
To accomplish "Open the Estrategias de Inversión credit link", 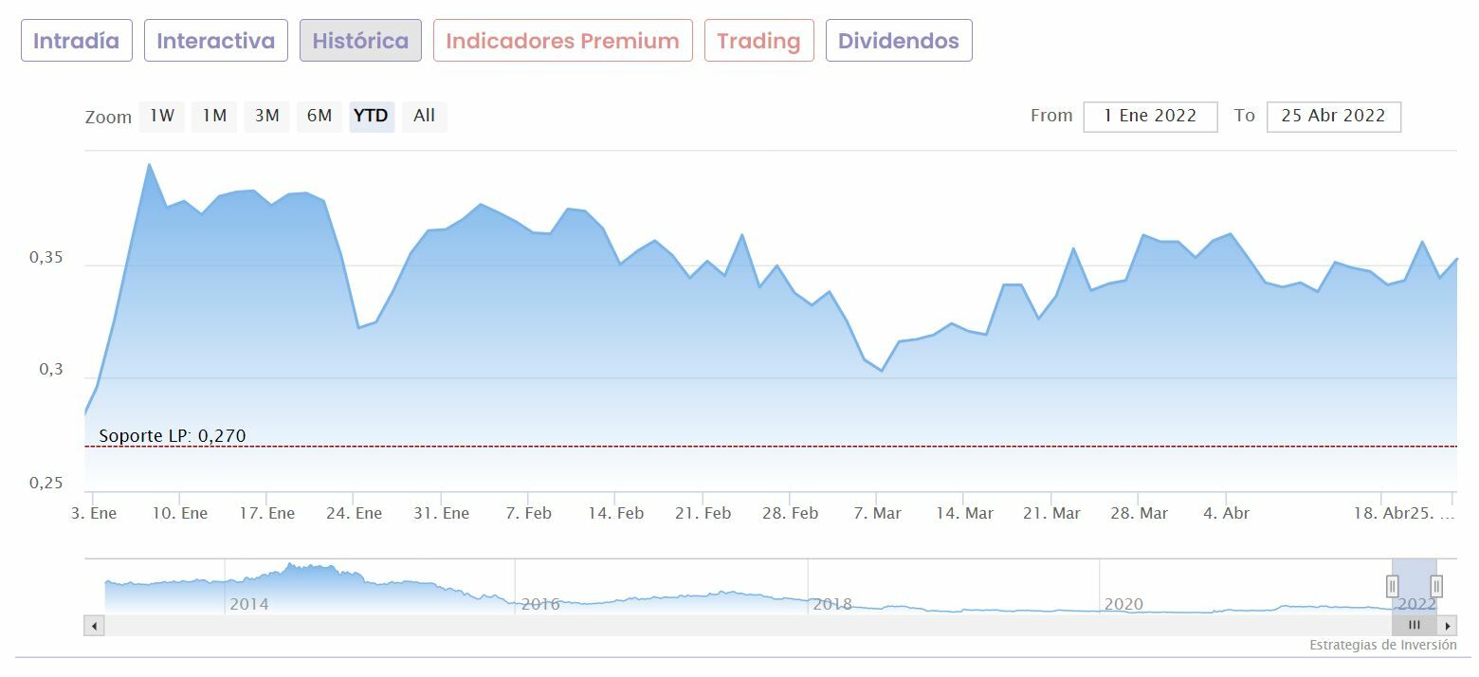I will (x=1382, y=645).
